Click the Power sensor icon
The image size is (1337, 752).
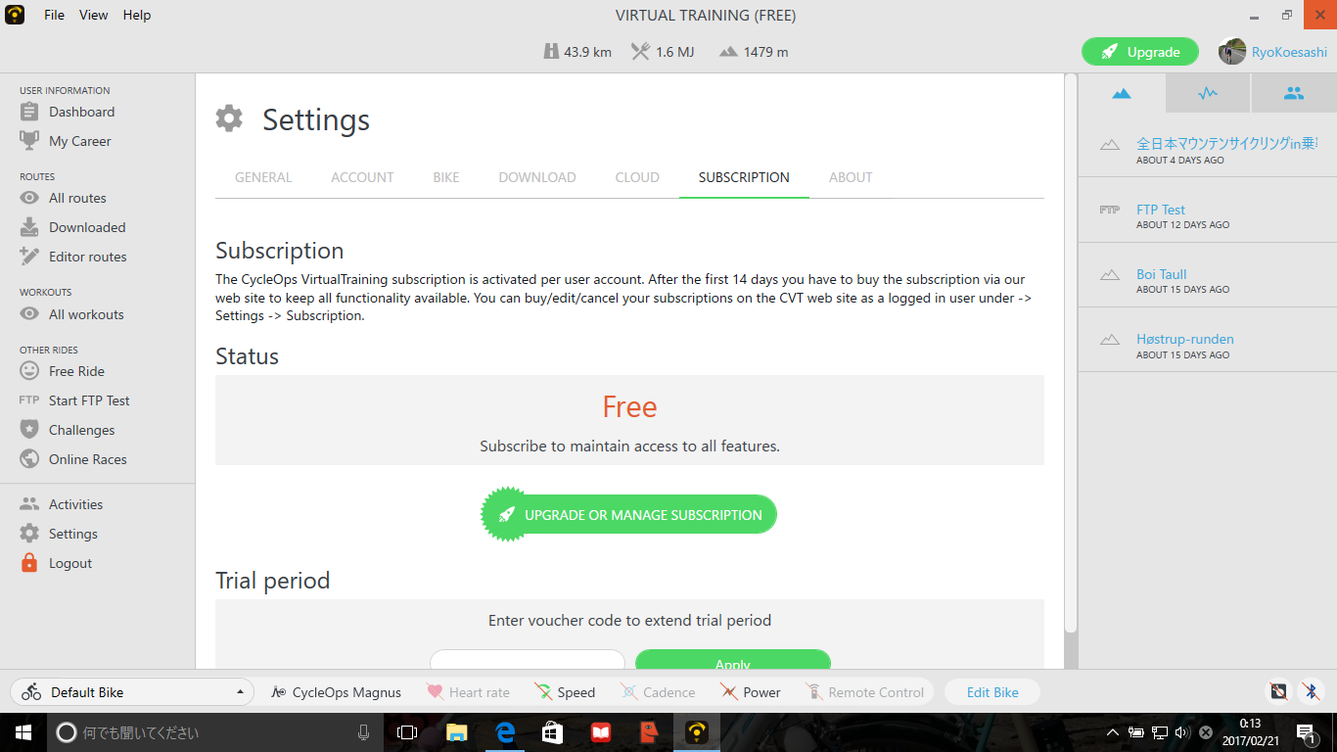728,692
